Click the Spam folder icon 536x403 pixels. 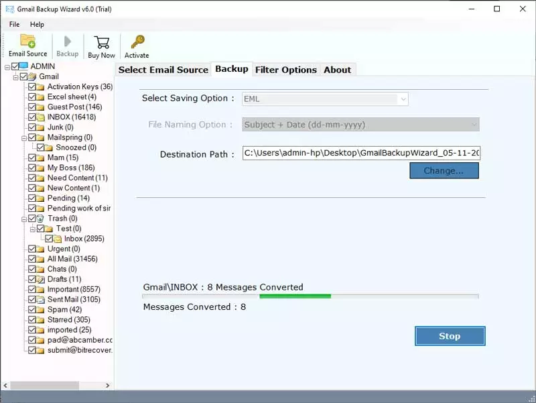click(x=40, y=310)
